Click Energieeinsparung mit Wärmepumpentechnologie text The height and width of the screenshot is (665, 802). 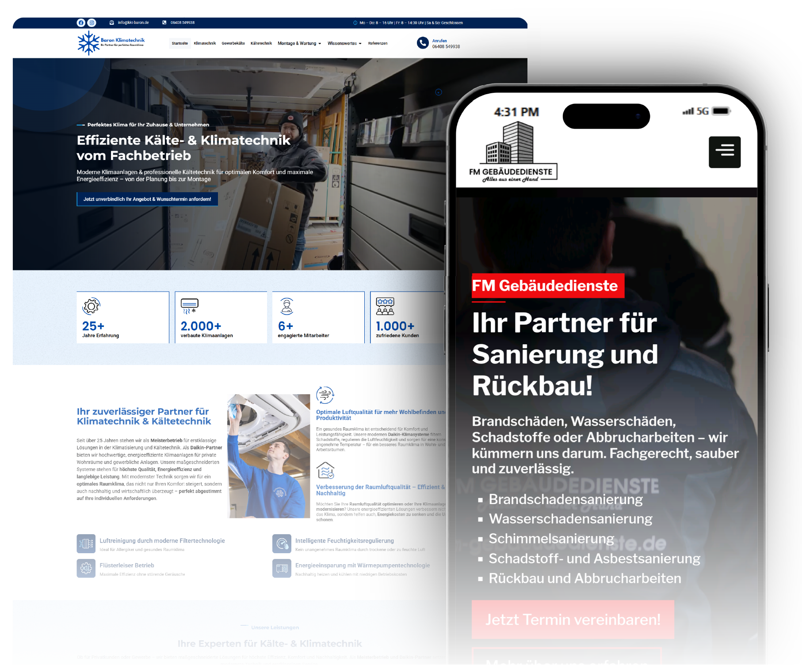tap(363, 566)
